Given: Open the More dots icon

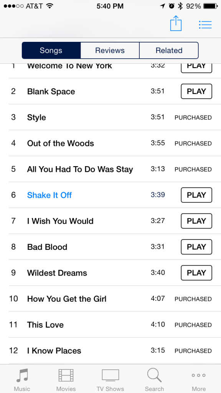Looking at the screenshot, I should 199,375.
